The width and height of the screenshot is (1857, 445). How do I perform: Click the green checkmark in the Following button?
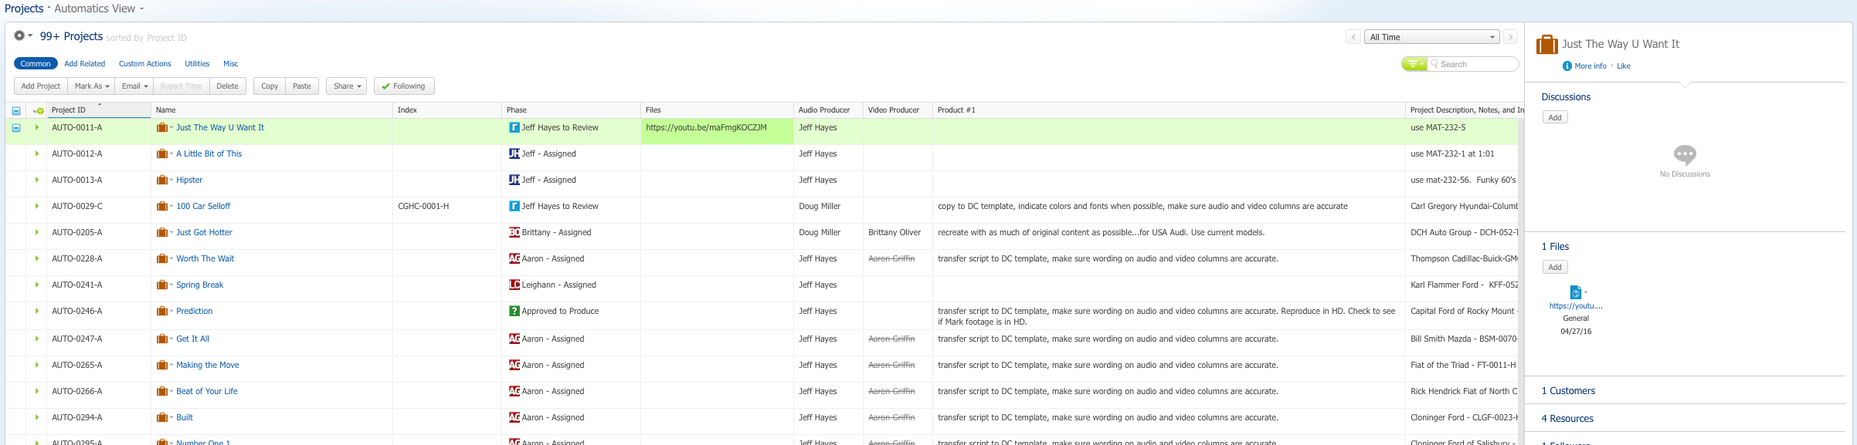point(385,86)
